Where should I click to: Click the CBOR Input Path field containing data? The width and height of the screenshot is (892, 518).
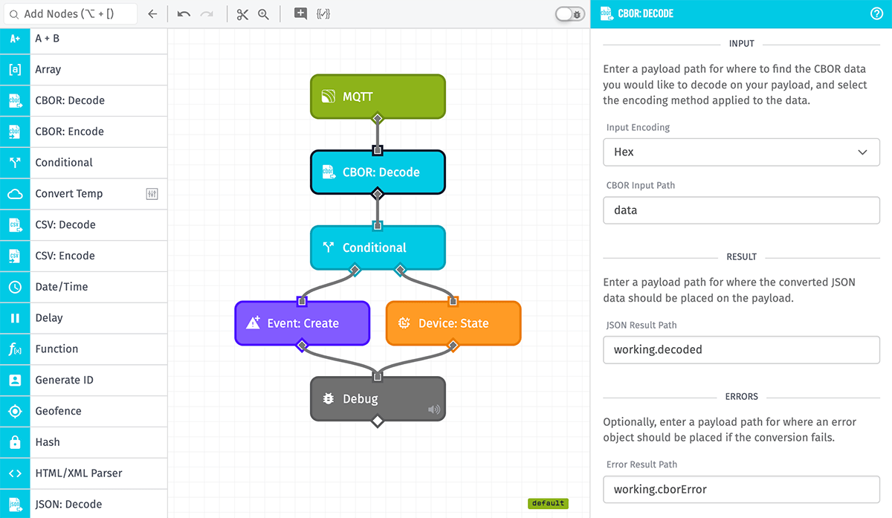pyautogui.click(x=741, y=210)
